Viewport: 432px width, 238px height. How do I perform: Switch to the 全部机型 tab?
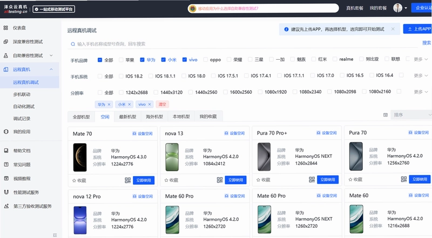click(x=82, y=117)
